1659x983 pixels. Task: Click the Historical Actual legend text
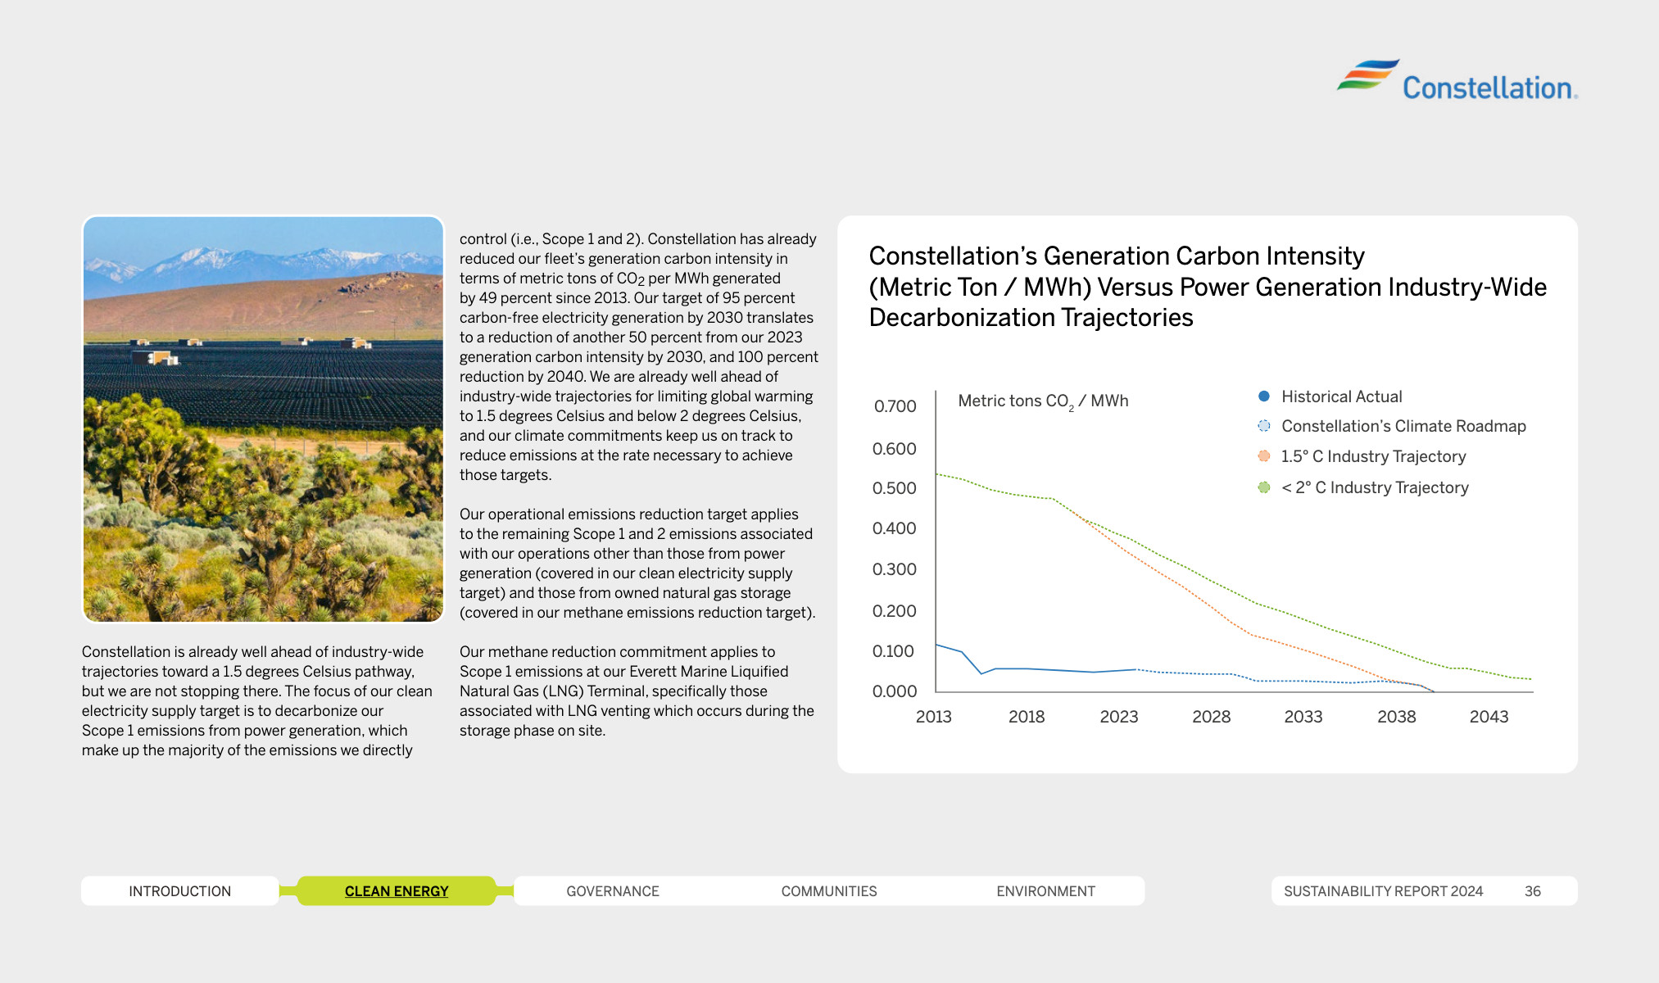coord(1341,396)
